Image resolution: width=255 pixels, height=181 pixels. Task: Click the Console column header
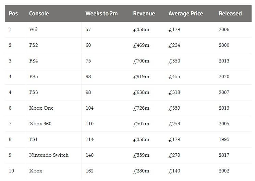pyautogui.click(x=39, y=14)
